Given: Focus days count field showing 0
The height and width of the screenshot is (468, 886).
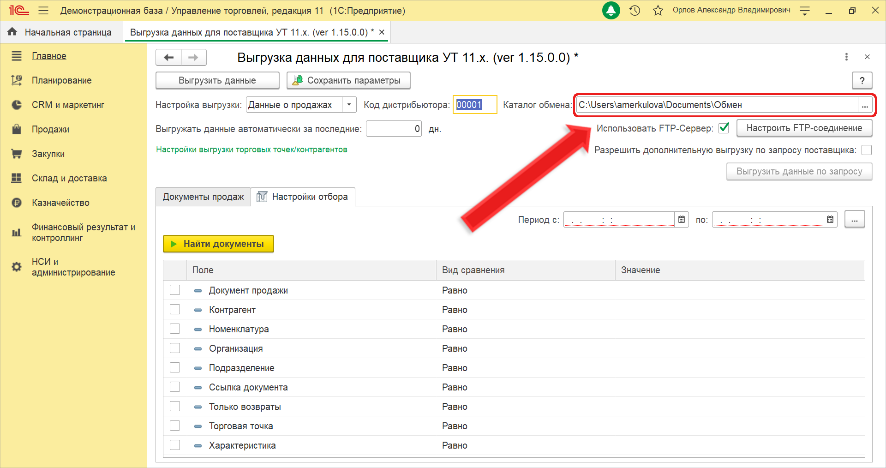Looking at the screenshot, I should (x=394, y=129).
